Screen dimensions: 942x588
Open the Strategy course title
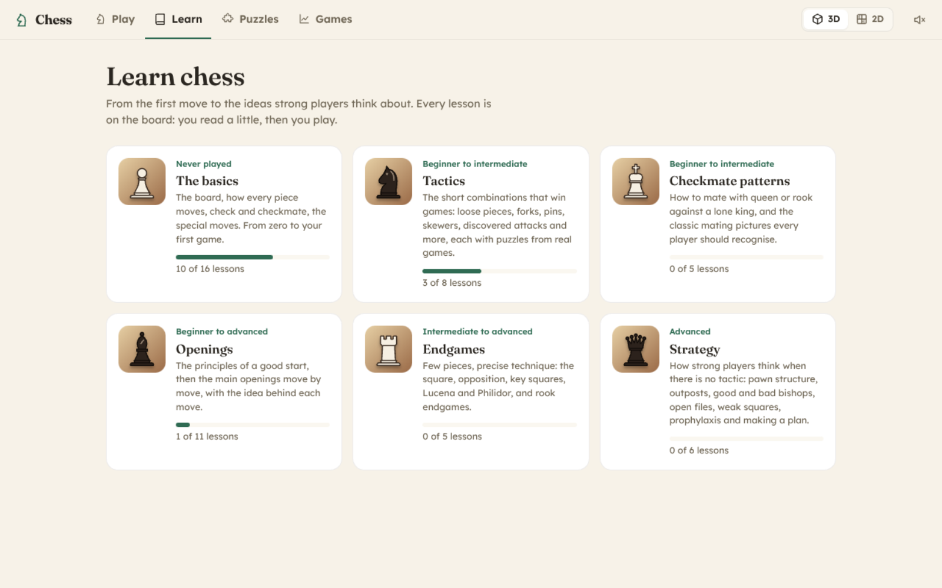coord(695,349)
